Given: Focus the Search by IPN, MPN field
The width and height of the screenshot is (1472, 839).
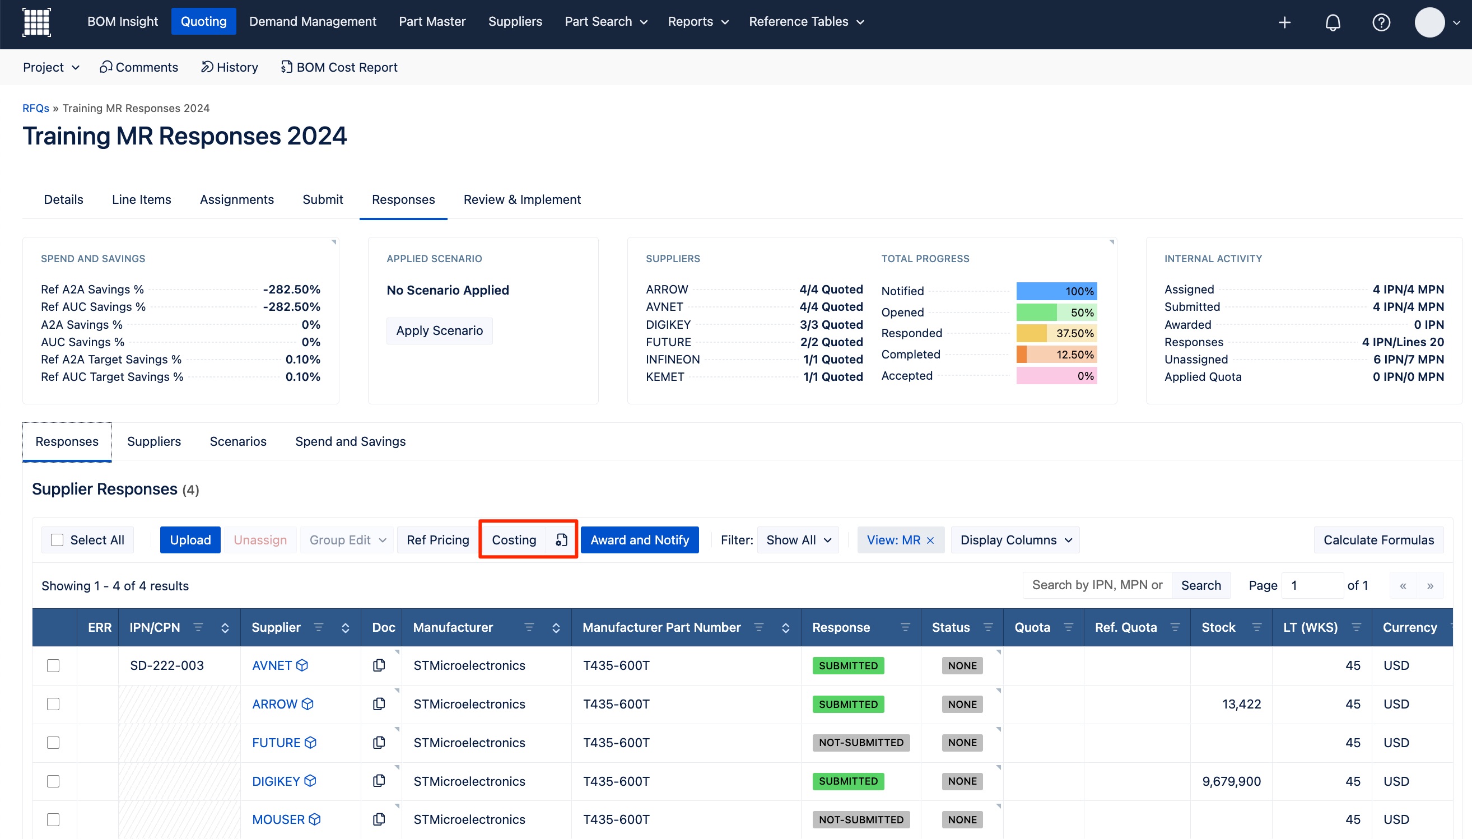Looking at the screenshot, I should [x=1097, y=585].
